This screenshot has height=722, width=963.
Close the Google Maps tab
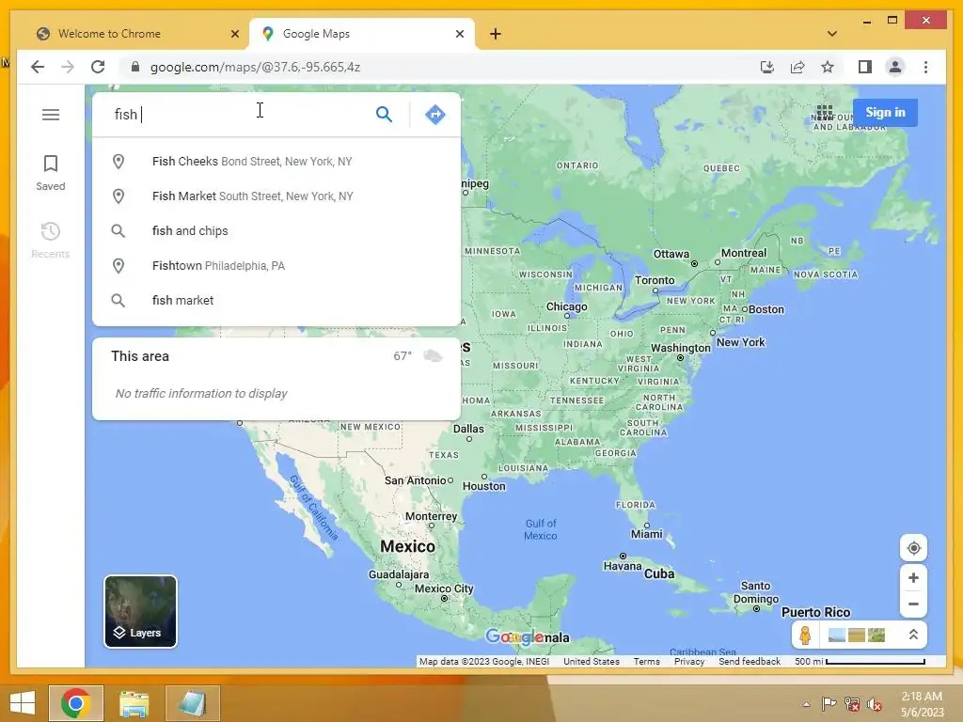pyautogui.click(x=459, y=34)
